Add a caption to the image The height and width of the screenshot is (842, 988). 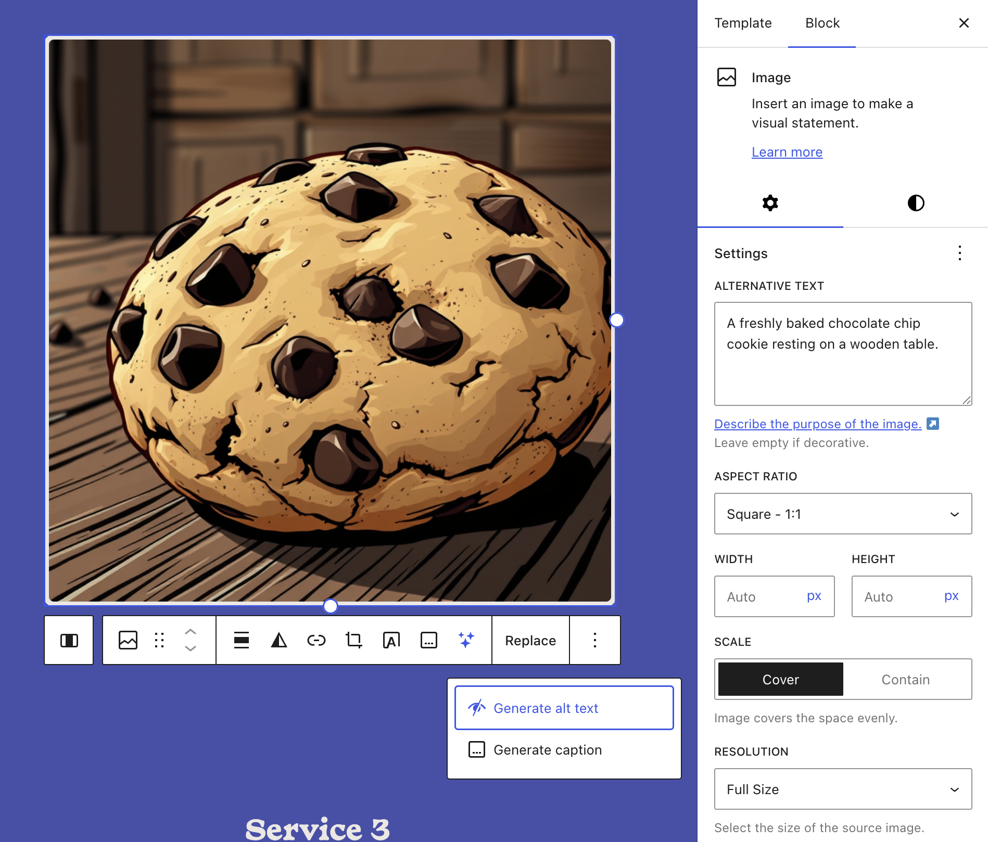[428, 640]
